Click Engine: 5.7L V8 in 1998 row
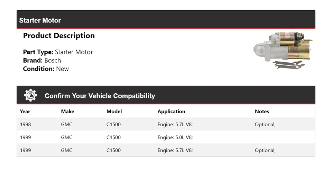The height and width of the screenshot is (178, 332). (x=175, y=124)
